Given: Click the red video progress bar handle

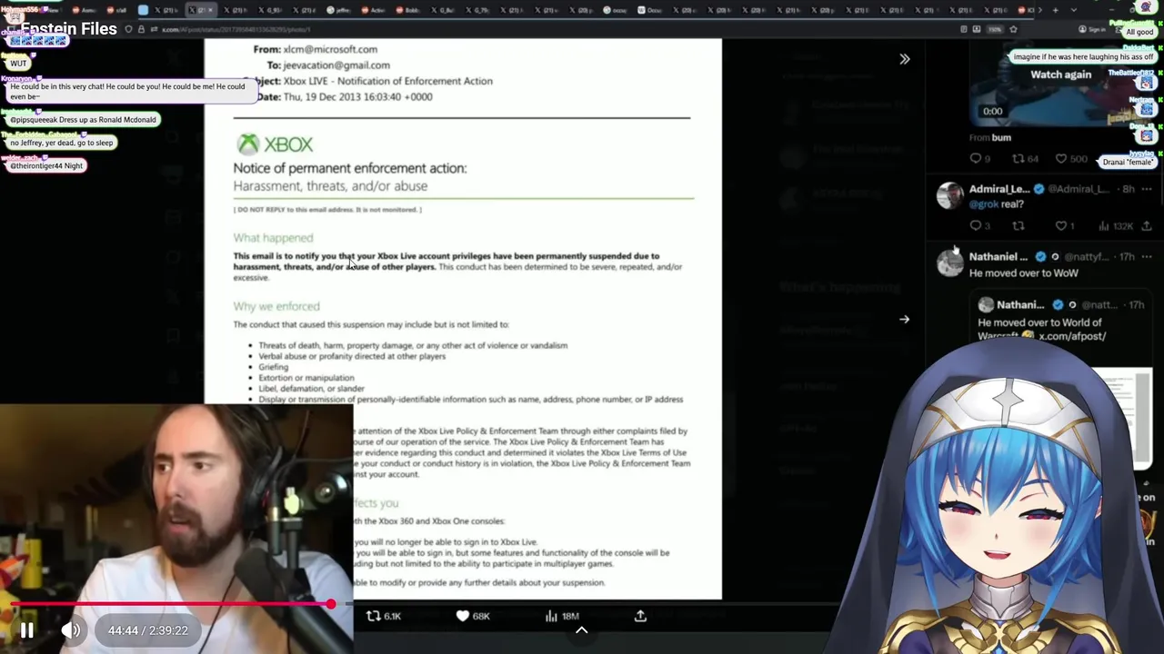Looking at the screenshot, I should [331, 604].
